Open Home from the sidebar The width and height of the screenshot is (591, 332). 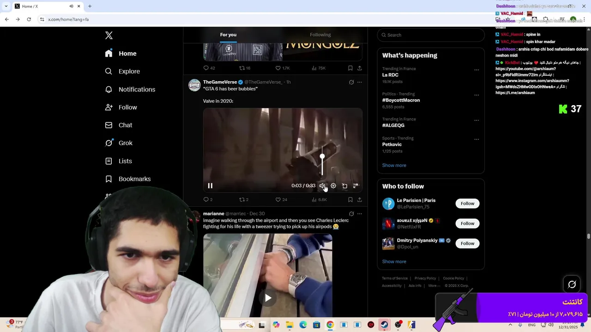(x=121, y=53)
